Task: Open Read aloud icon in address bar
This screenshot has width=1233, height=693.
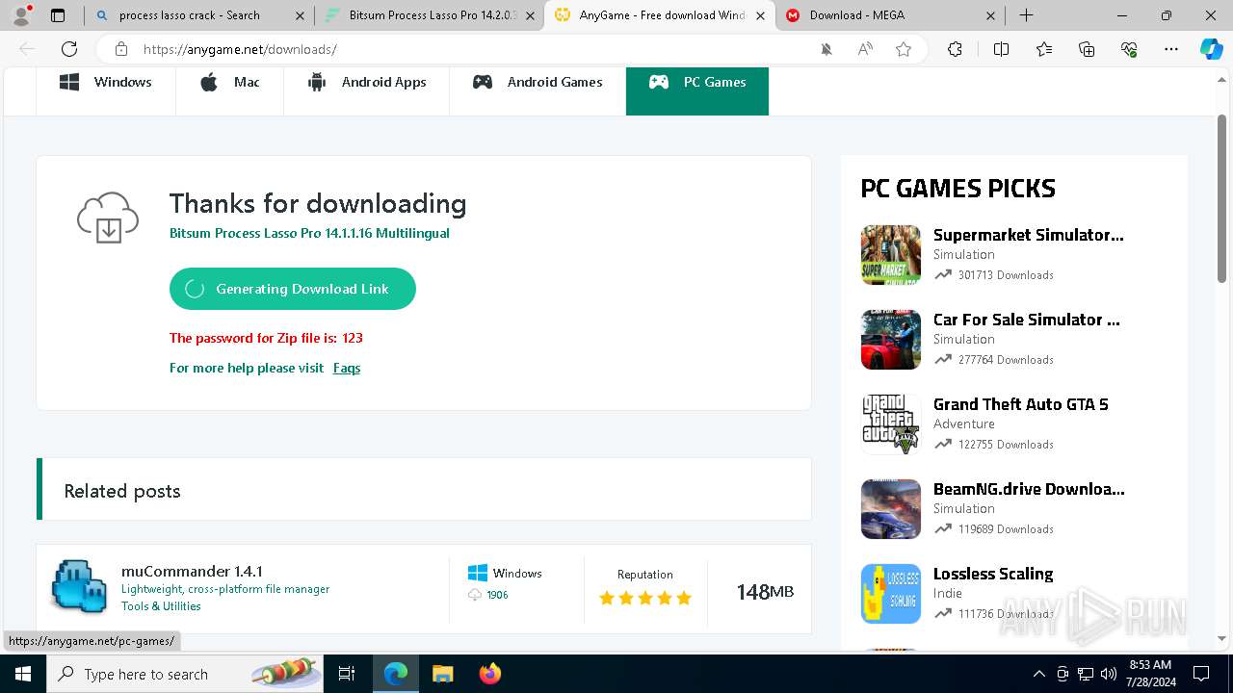Action: [865, 49]
